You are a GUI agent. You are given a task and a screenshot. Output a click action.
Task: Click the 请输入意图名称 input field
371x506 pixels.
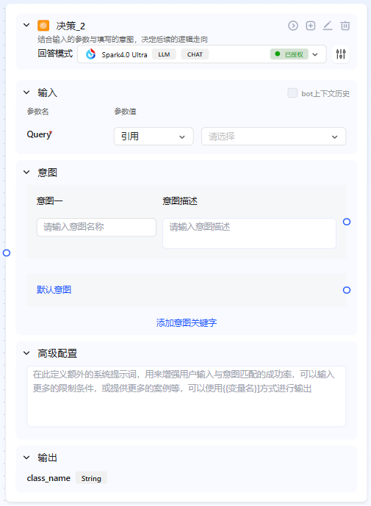[96, 227]
